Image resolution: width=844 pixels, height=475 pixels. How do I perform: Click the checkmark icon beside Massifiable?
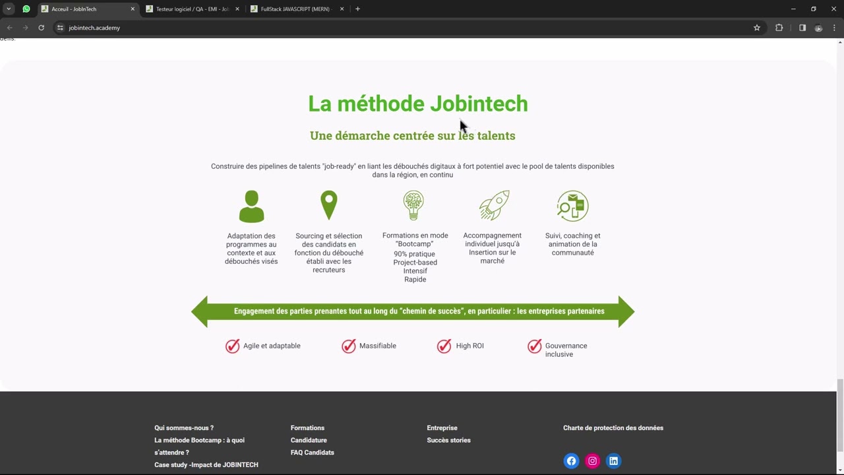click(x=349, y=346)
